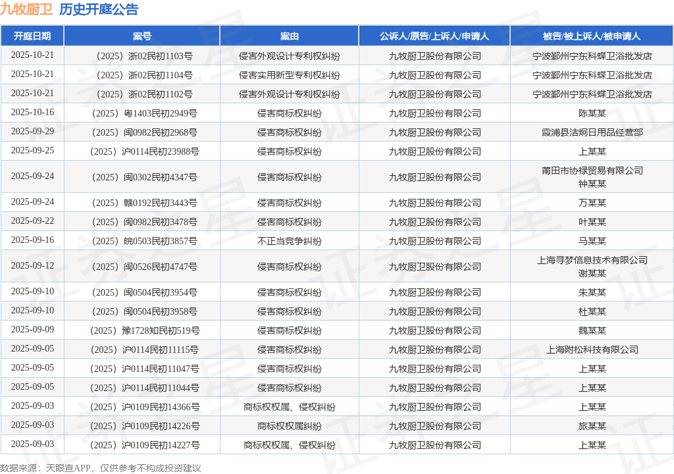Click defendant 杜某某
The image size is (674, 474).
coord(592,311)
